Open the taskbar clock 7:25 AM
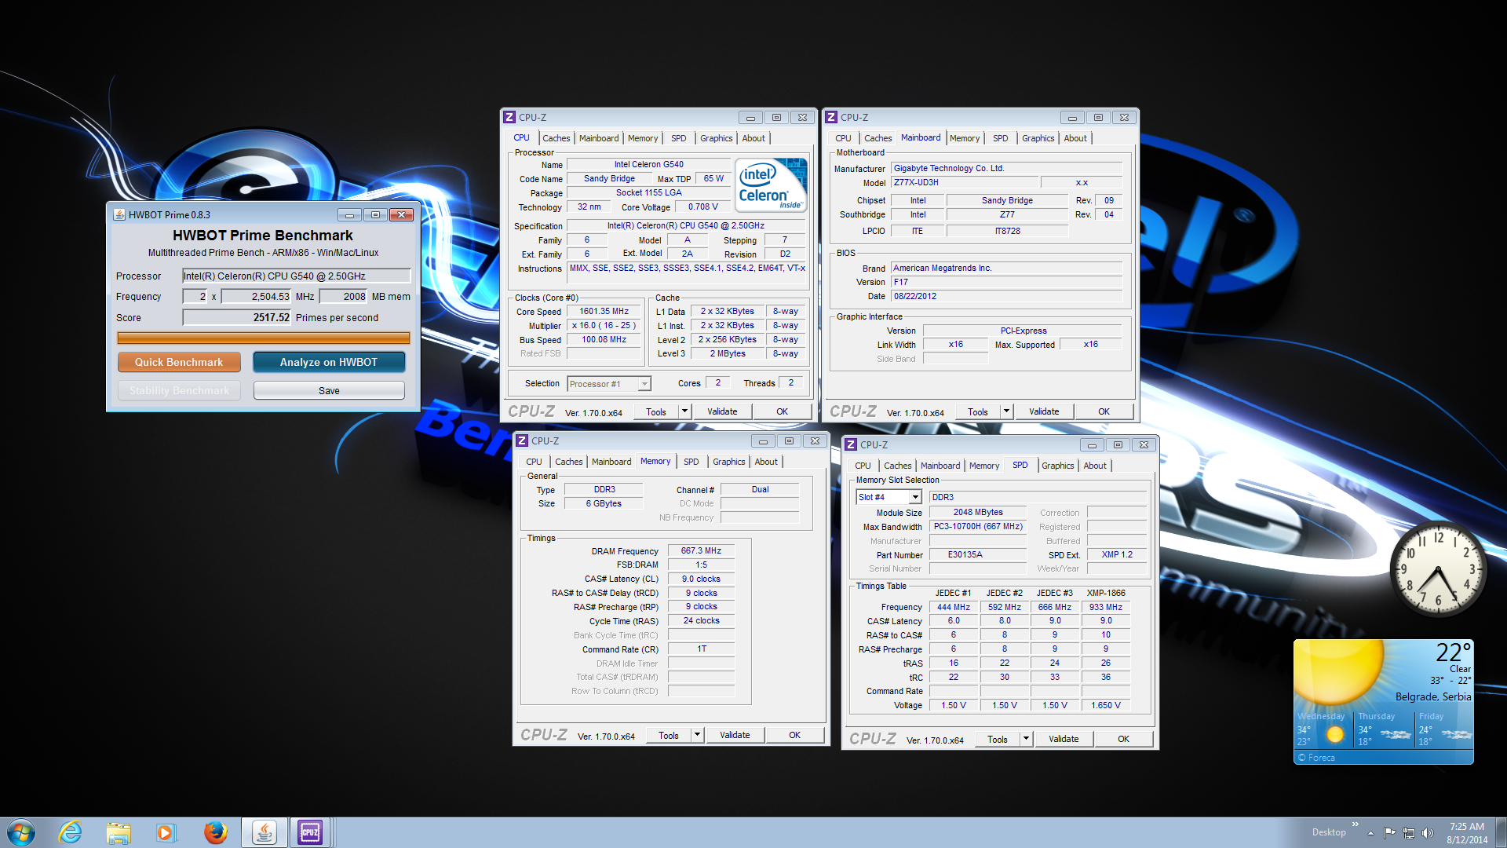 (x=1466, y=832)
